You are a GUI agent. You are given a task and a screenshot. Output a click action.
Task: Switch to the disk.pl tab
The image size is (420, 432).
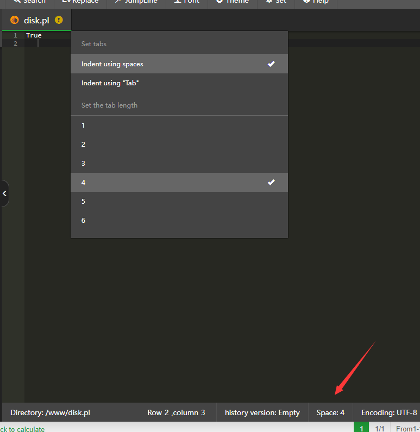click(36, 20)
